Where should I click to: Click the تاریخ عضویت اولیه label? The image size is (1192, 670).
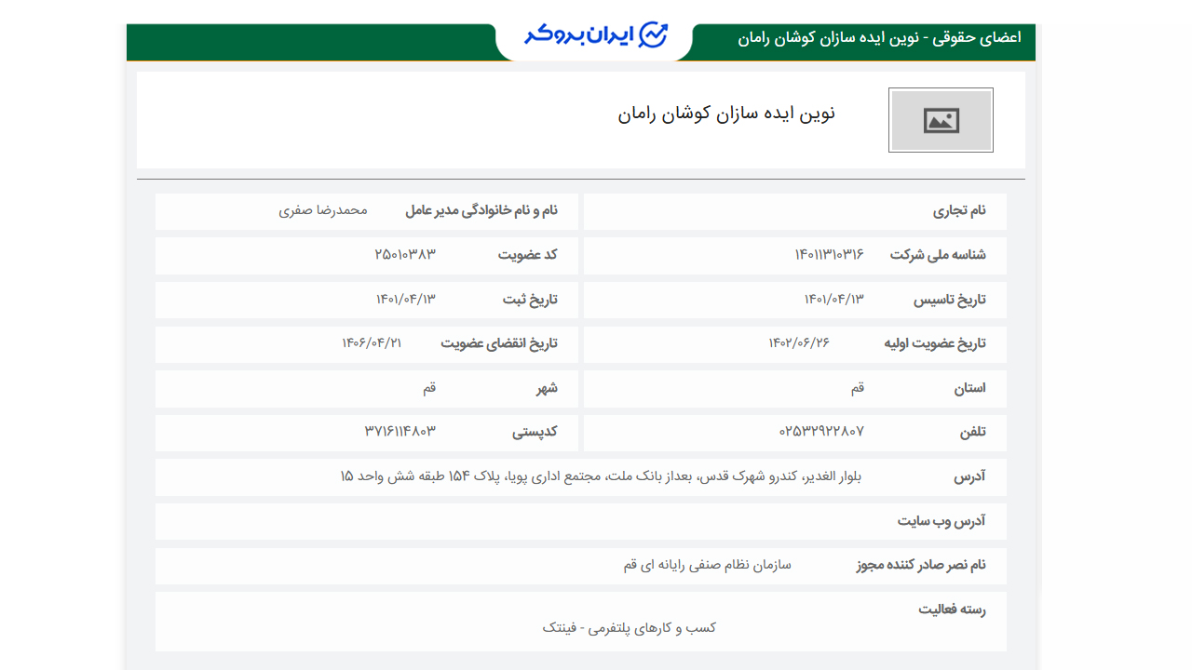click(935, 343)
